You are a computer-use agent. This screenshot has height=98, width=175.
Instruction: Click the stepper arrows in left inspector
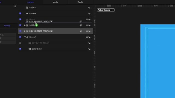2,35
